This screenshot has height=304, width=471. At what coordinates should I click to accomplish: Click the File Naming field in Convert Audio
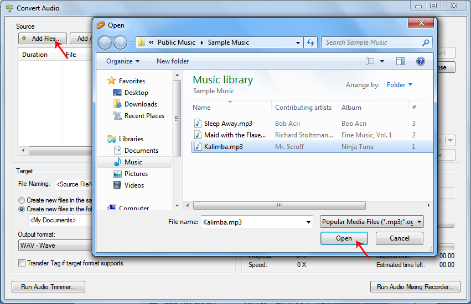click(x=74, y=184)
